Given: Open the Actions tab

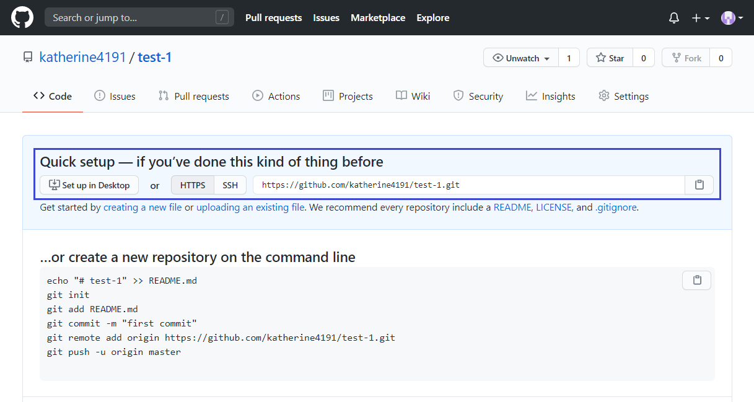Looking at the screenshot, I should pos(276,96).
